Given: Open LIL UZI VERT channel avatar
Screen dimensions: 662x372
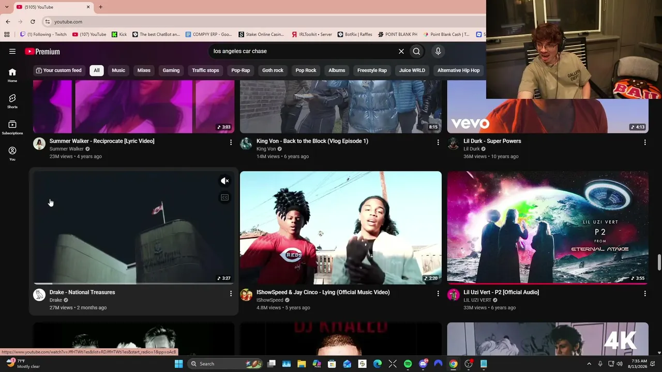Looking at the screenshot, I should (x=454, y=295).
